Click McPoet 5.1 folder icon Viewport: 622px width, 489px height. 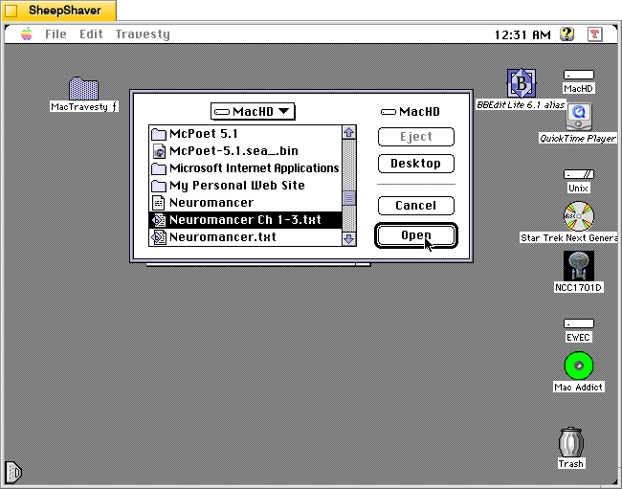click(159, 134)
